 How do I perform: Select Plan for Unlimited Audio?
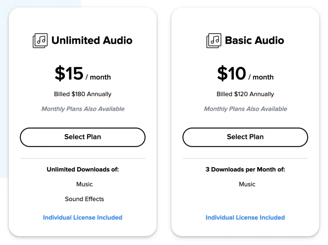83,137
